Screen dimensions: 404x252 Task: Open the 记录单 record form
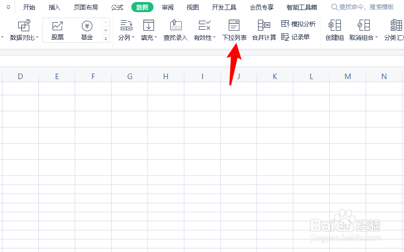pos(295,37)
